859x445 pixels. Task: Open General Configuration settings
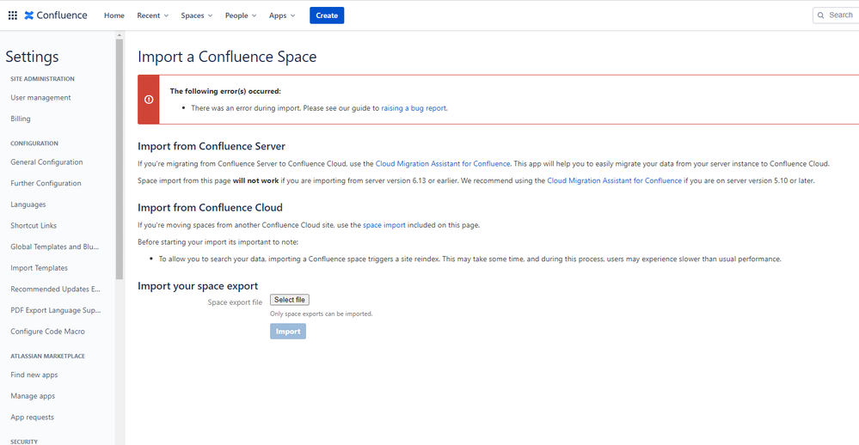point(46,162)
